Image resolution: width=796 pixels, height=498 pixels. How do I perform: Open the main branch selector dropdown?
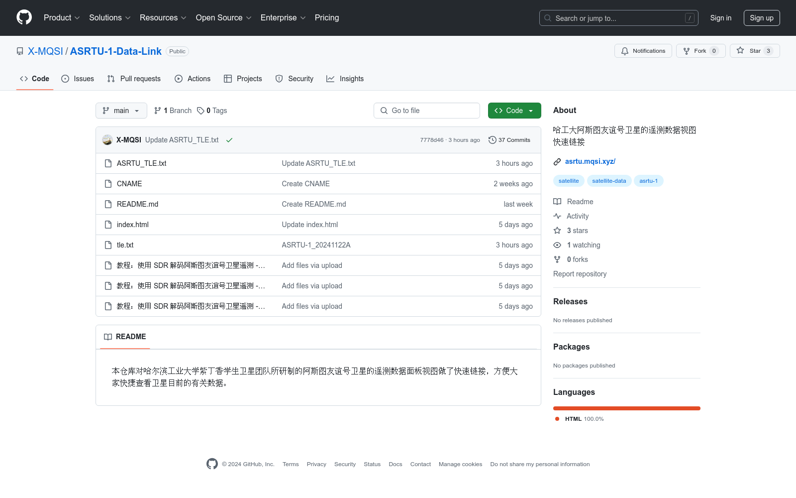point(121,111)
